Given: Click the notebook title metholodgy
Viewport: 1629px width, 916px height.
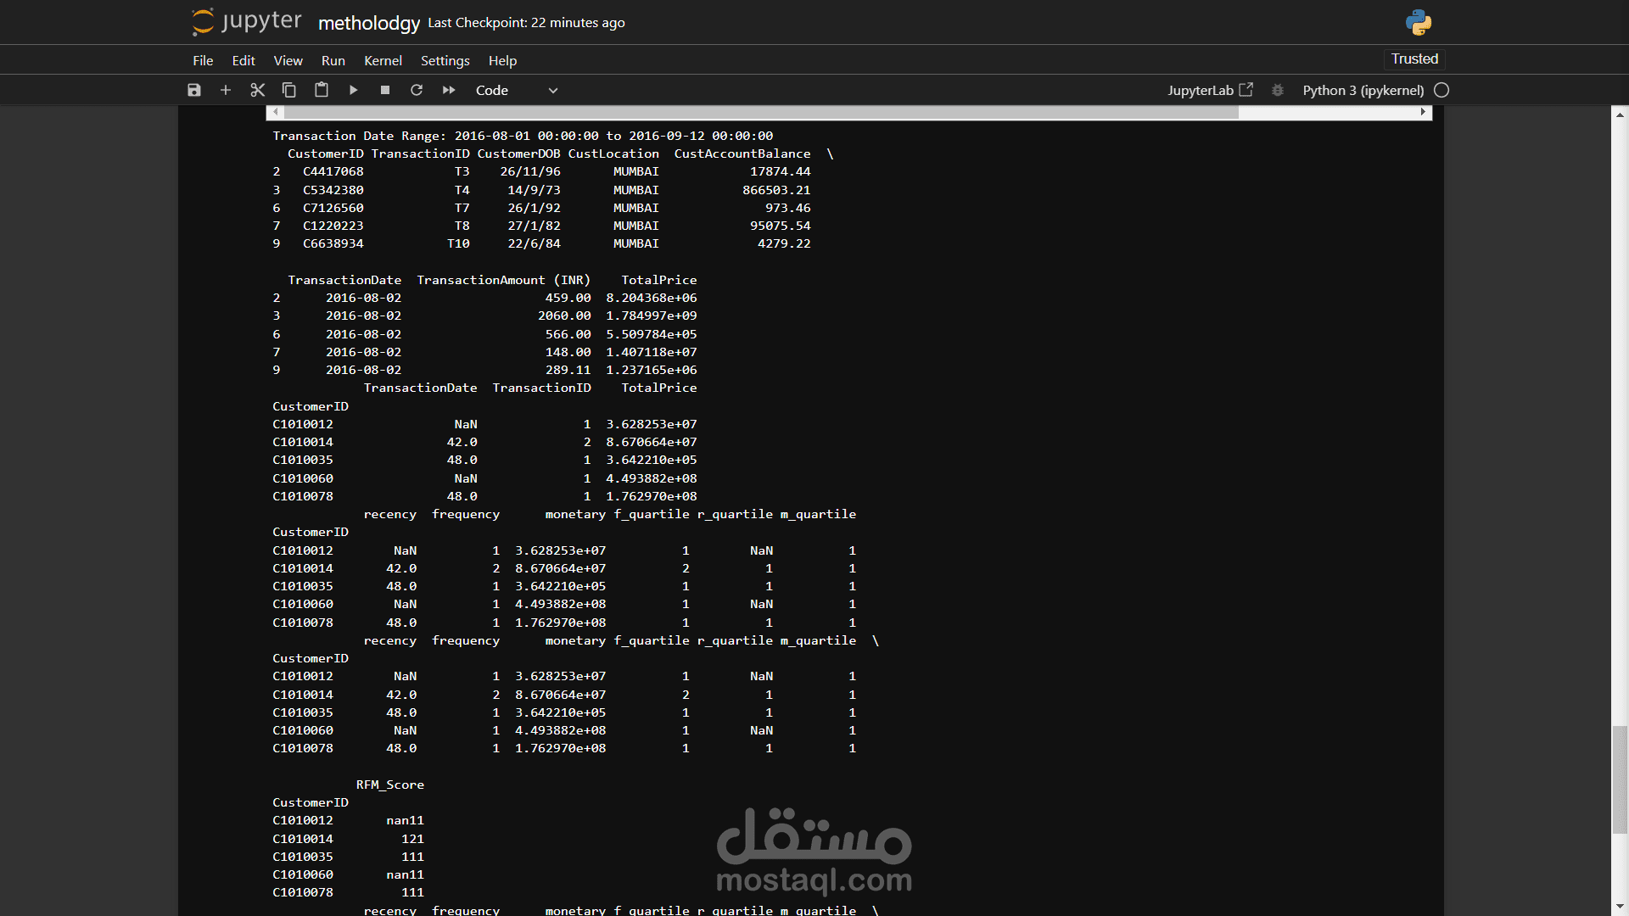Looking at the screenshot, I should [x=369, y=23].
